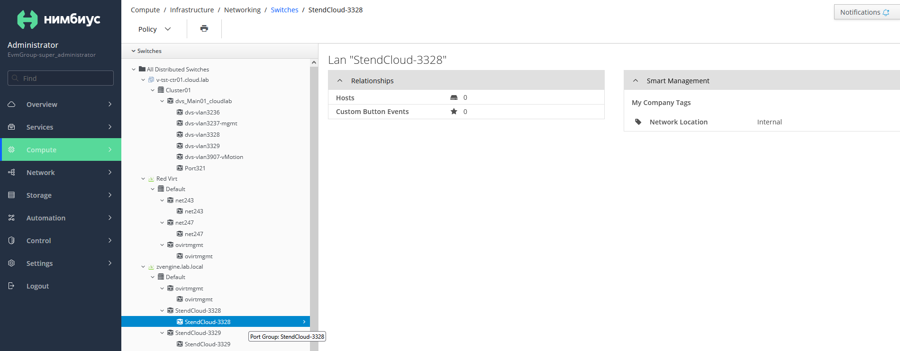This screenshot has height=351, width=900.
Task: Click the Network nodes icon
Action: click(11, 172)
